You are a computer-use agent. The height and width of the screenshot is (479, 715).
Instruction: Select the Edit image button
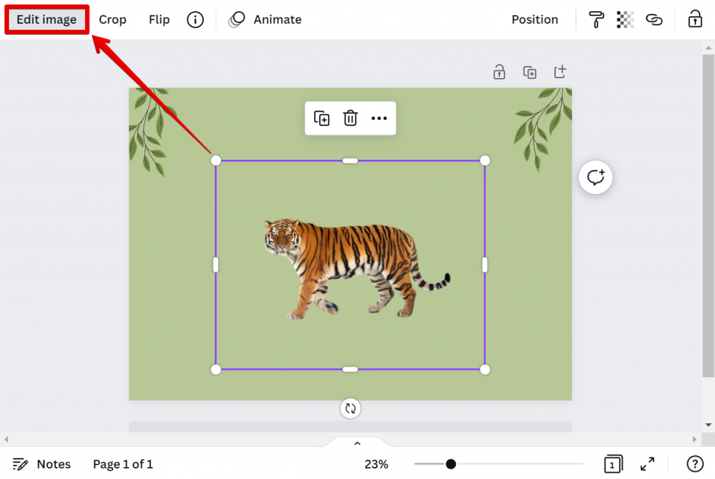tap(45, 20)
